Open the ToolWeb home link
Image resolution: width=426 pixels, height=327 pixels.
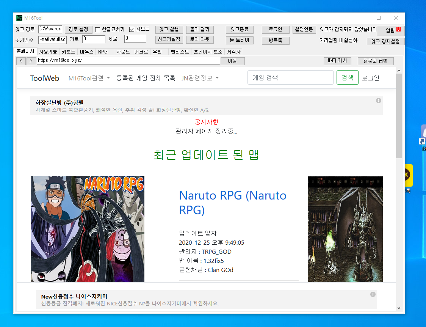45,78
